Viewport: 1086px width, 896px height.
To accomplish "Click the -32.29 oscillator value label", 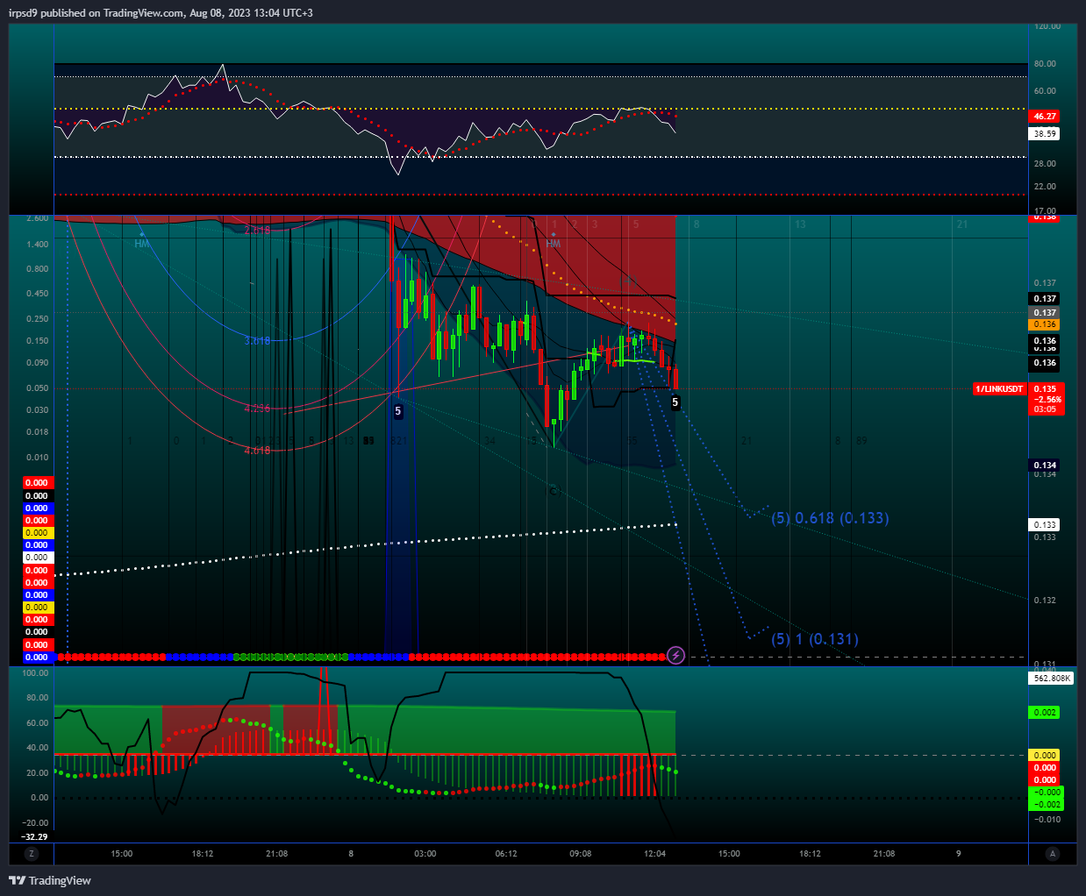I will [x=35, y=836].
